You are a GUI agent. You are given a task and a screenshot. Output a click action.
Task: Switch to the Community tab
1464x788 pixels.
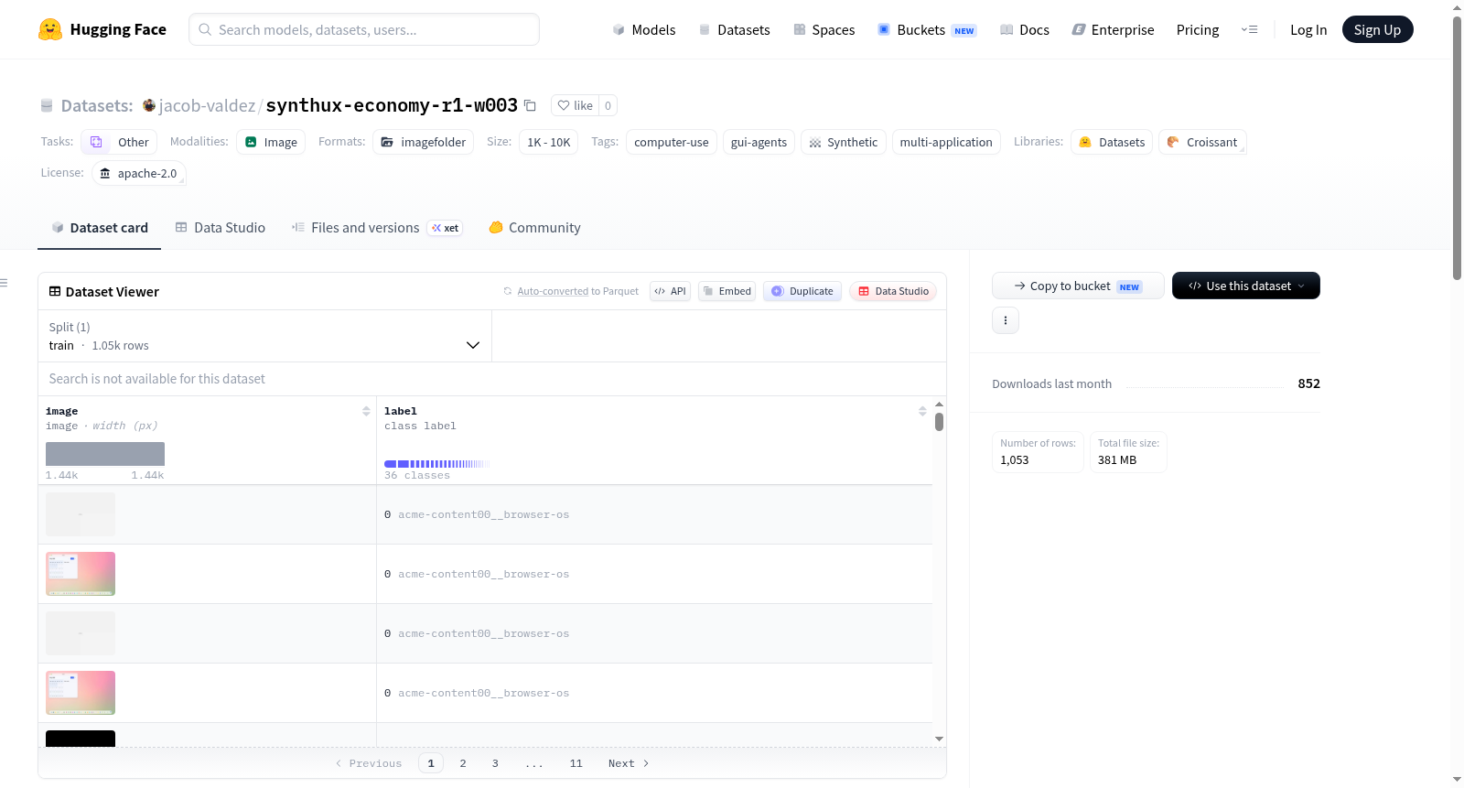[x=534, y=227]
